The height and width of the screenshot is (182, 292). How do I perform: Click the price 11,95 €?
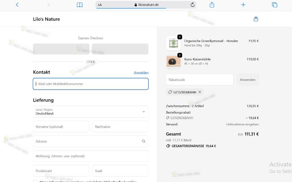tap(254, 41)
